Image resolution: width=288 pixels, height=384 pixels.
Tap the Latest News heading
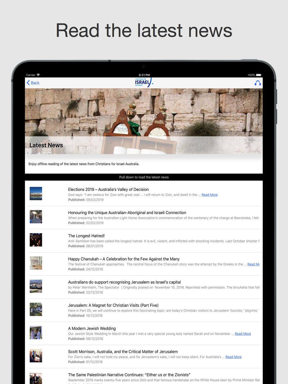coord(46,145)
